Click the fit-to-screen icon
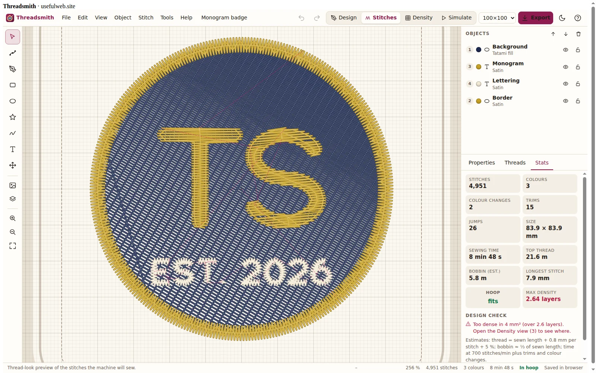The image size is (596, 373). click(x=13, y=246)
